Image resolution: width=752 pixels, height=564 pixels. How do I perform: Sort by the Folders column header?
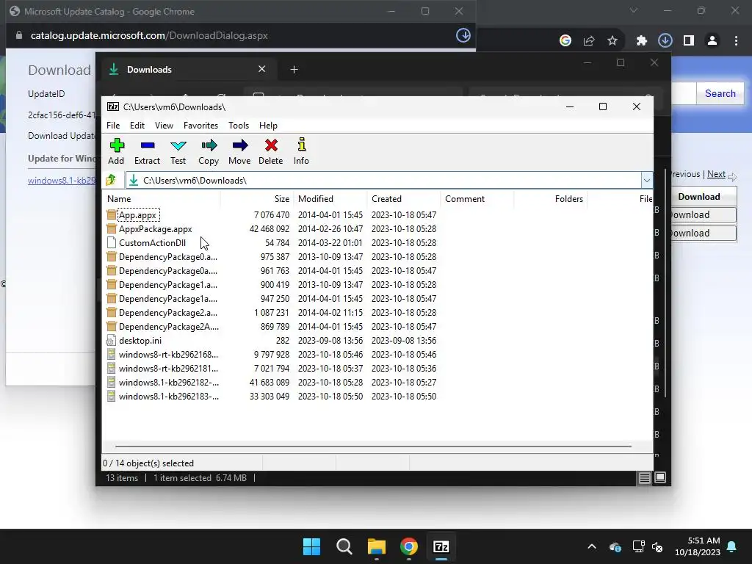[x=551, y=198]
